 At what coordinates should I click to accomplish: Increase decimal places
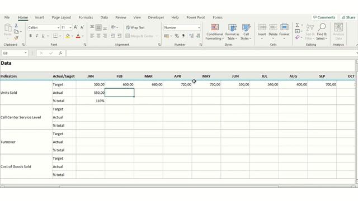[191, 36]
